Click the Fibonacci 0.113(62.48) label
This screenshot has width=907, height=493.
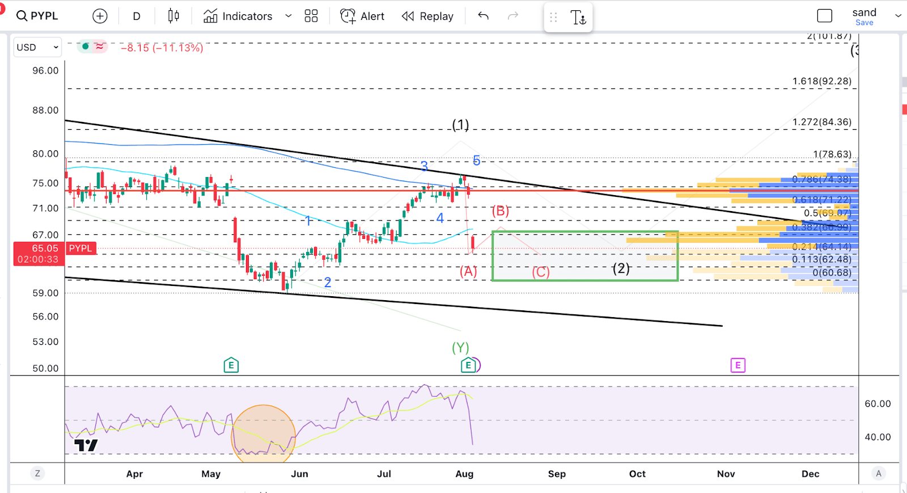tap(822, 259)
